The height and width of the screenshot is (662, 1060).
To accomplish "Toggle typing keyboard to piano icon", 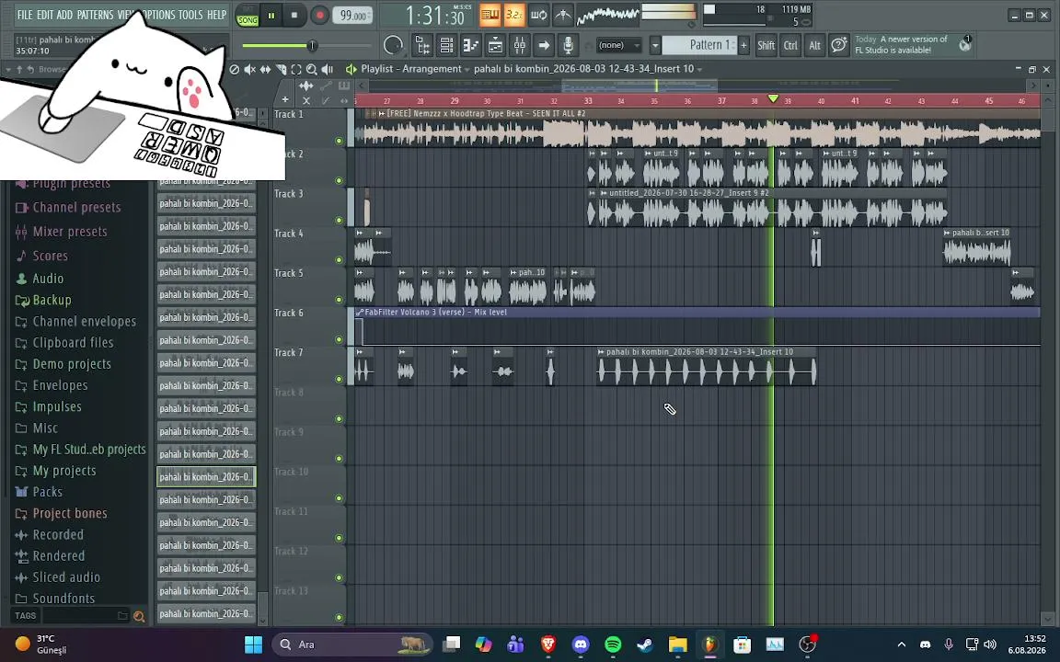I will pyautogui.click(x=490, y=14).
